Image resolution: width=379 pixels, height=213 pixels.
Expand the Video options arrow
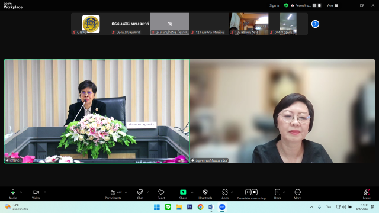pos(45,192)
